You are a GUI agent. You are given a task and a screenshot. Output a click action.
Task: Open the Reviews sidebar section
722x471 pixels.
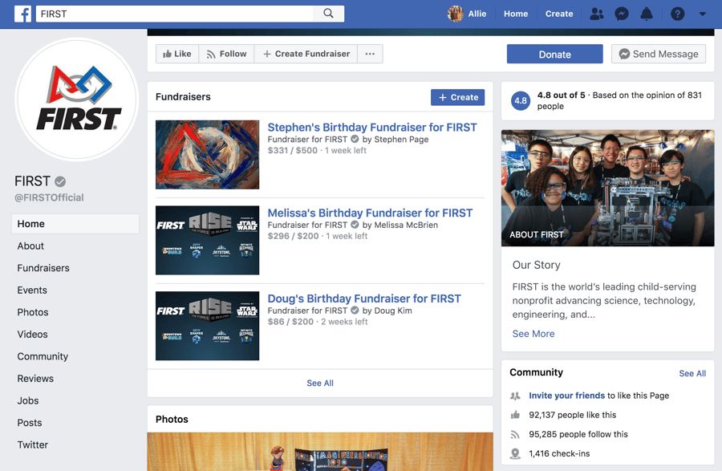[x=35, y=379]
